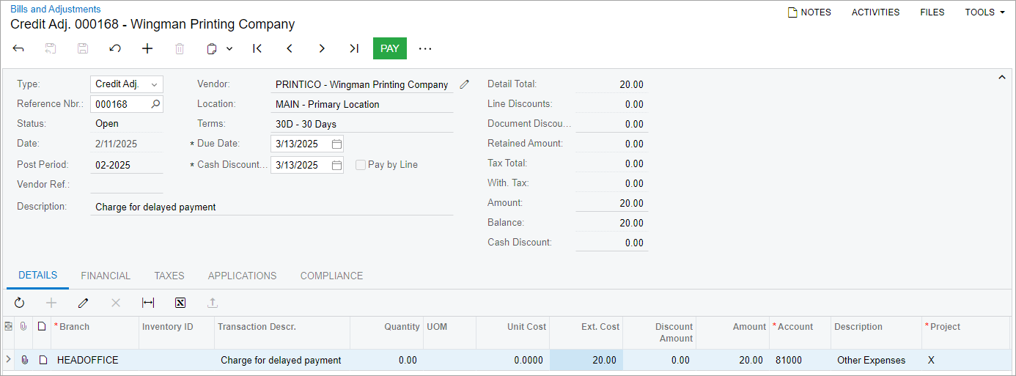The width and height of the screenshot is (1016, 376).
Task: Click the Project cell showing X
Action: point(966,360)
